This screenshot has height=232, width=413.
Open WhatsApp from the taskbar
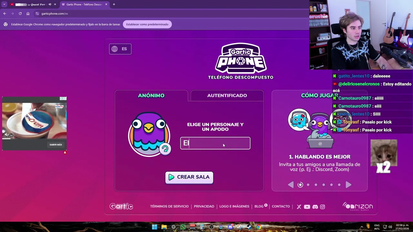coord(183,227)
